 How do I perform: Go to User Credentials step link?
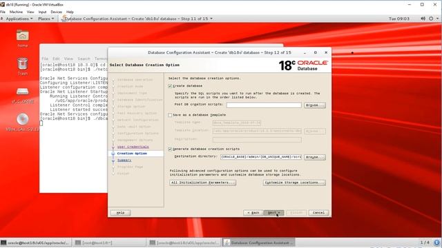tap(133, 147)
